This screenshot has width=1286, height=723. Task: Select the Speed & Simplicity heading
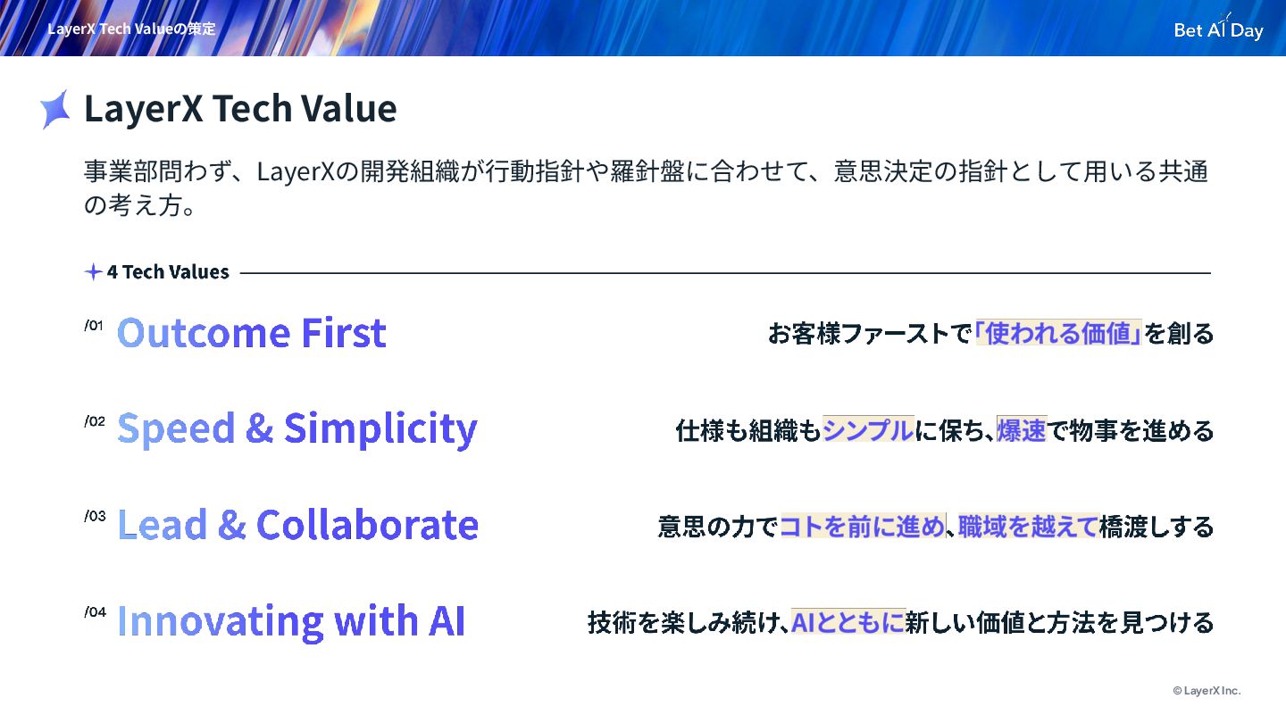pos(297,429)
